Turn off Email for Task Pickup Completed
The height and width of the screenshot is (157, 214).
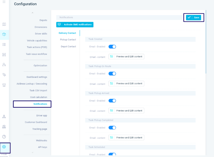[x=112, y=128]
